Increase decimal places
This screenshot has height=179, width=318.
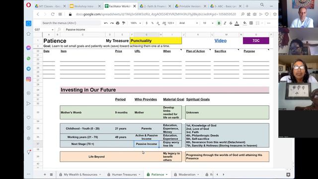[164, 23]
